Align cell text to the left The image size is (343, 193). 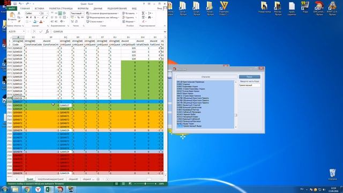point(52,17)
